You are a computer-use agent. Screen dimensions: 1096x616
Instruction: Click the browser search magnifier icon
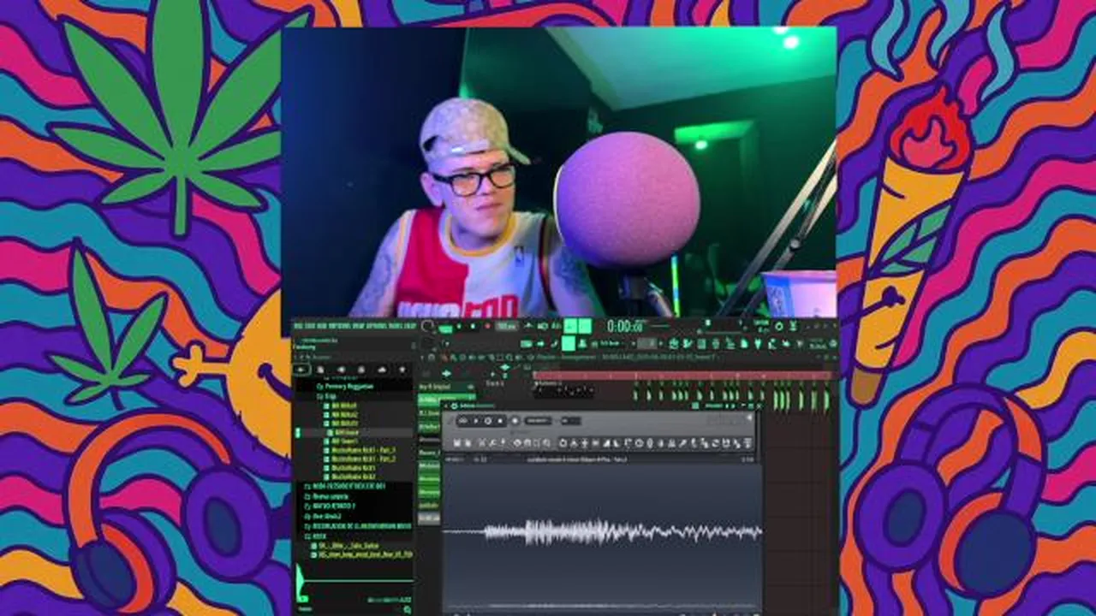[x=408, y=609]
